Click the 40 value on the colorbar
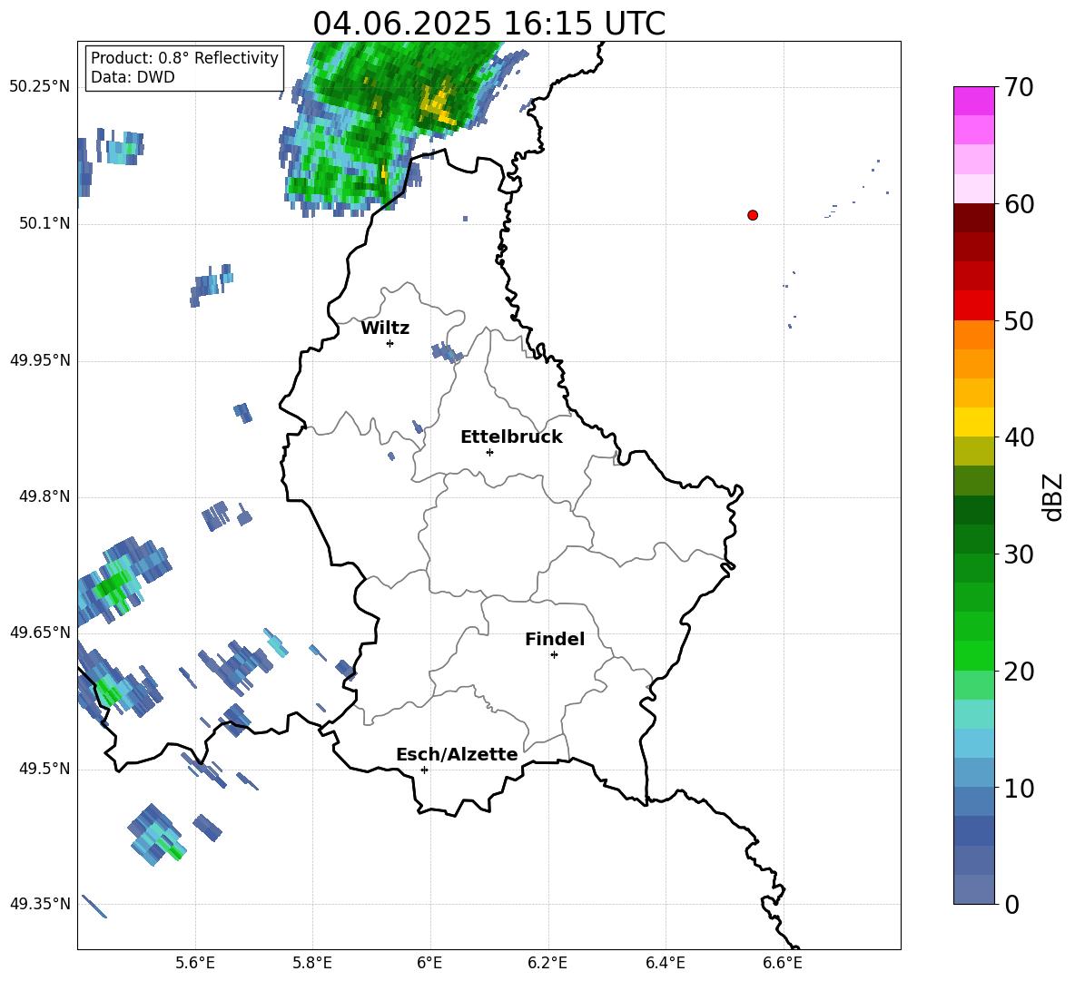Image resolution: width=1075 pixels, height=981 pixels. [1018, 437]
